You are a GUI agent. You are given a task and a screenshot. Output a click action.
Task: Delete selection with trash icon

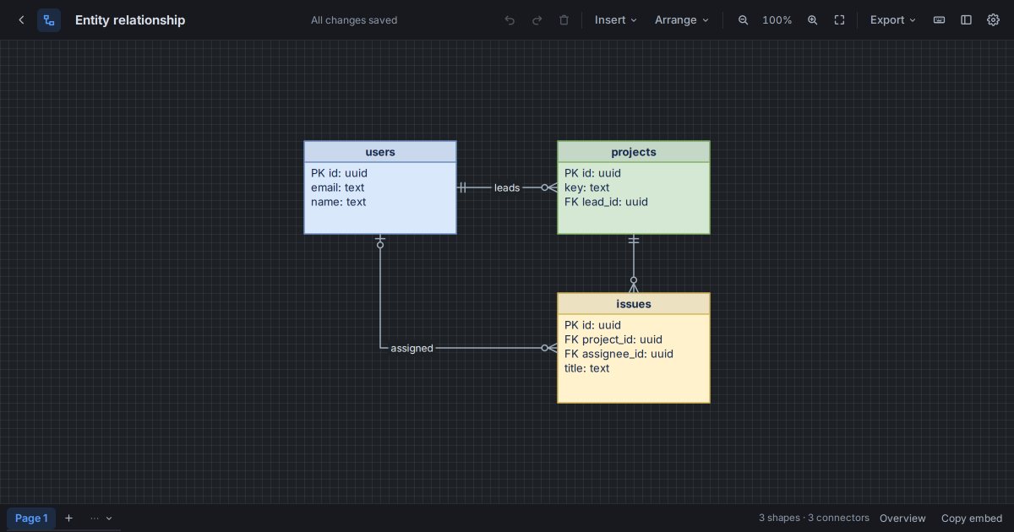tap(564, 20)
